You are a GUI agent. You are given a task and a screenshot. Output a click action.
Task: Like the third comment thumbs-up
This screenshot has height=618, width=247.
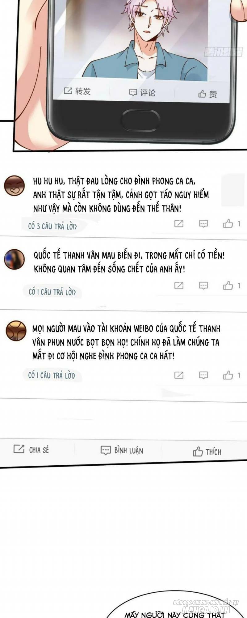click(x=228, y=375)
